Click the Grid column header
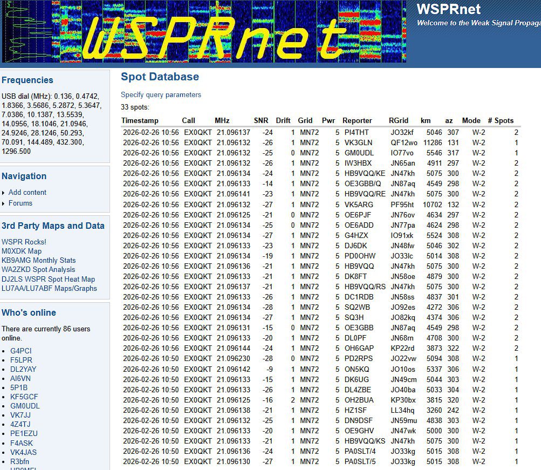The width and height of the screenshot is (541, 470). (305, 120)
